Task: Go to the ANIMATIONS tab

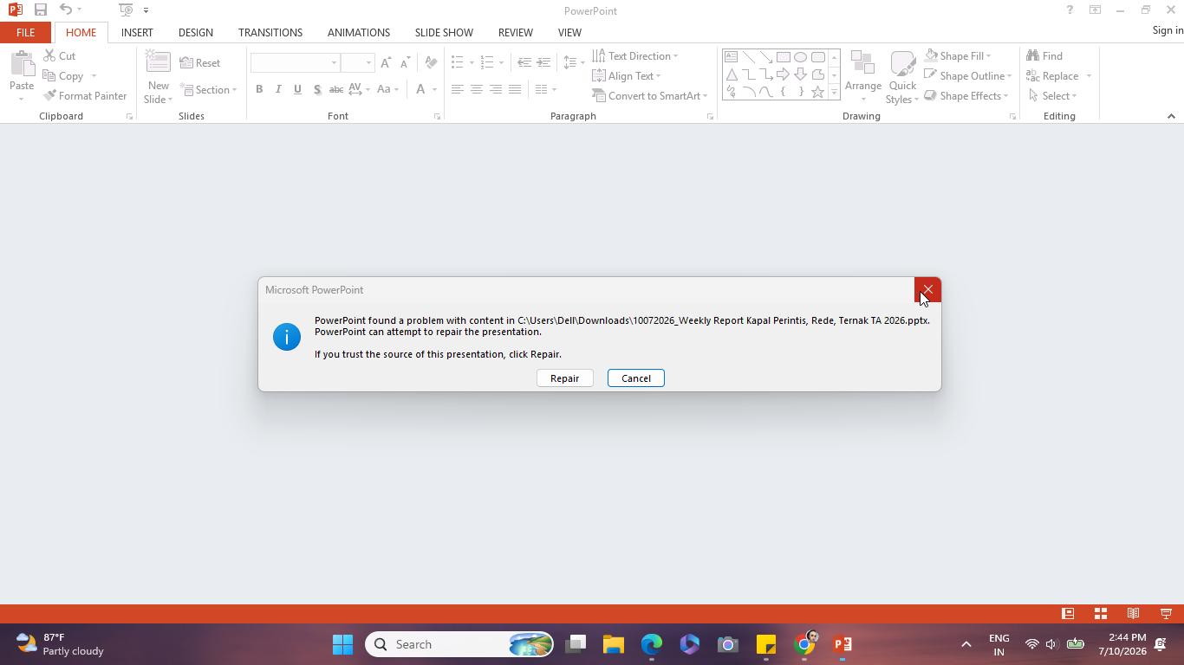Action: pyautogui.click(x=358, y=32)
